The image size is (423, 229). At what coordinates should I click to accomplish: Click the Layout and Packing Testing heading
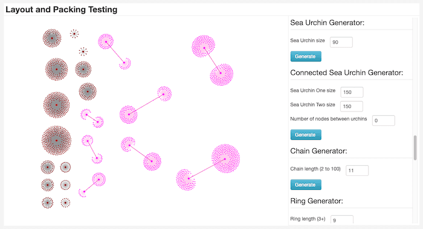coord(61,10)
